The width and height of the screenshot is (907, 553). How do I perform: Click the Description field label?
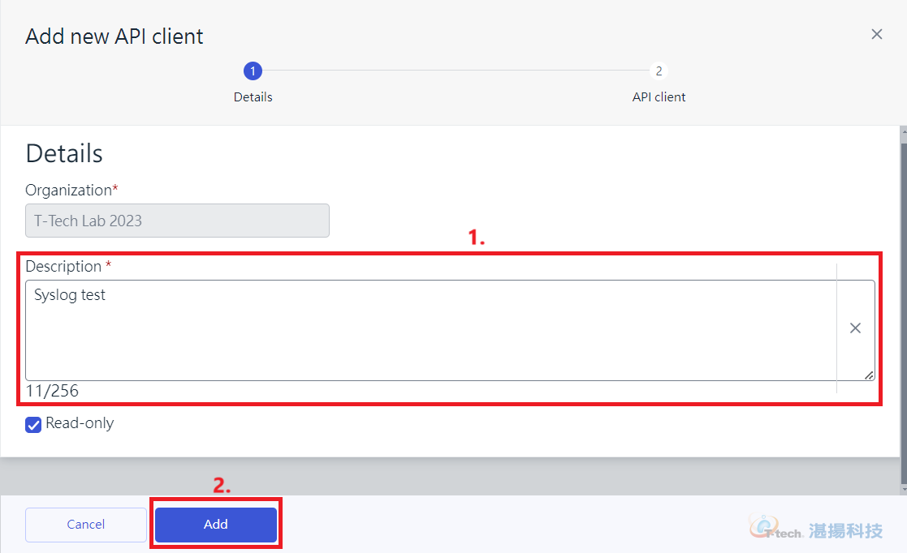[x=63, y=267]
